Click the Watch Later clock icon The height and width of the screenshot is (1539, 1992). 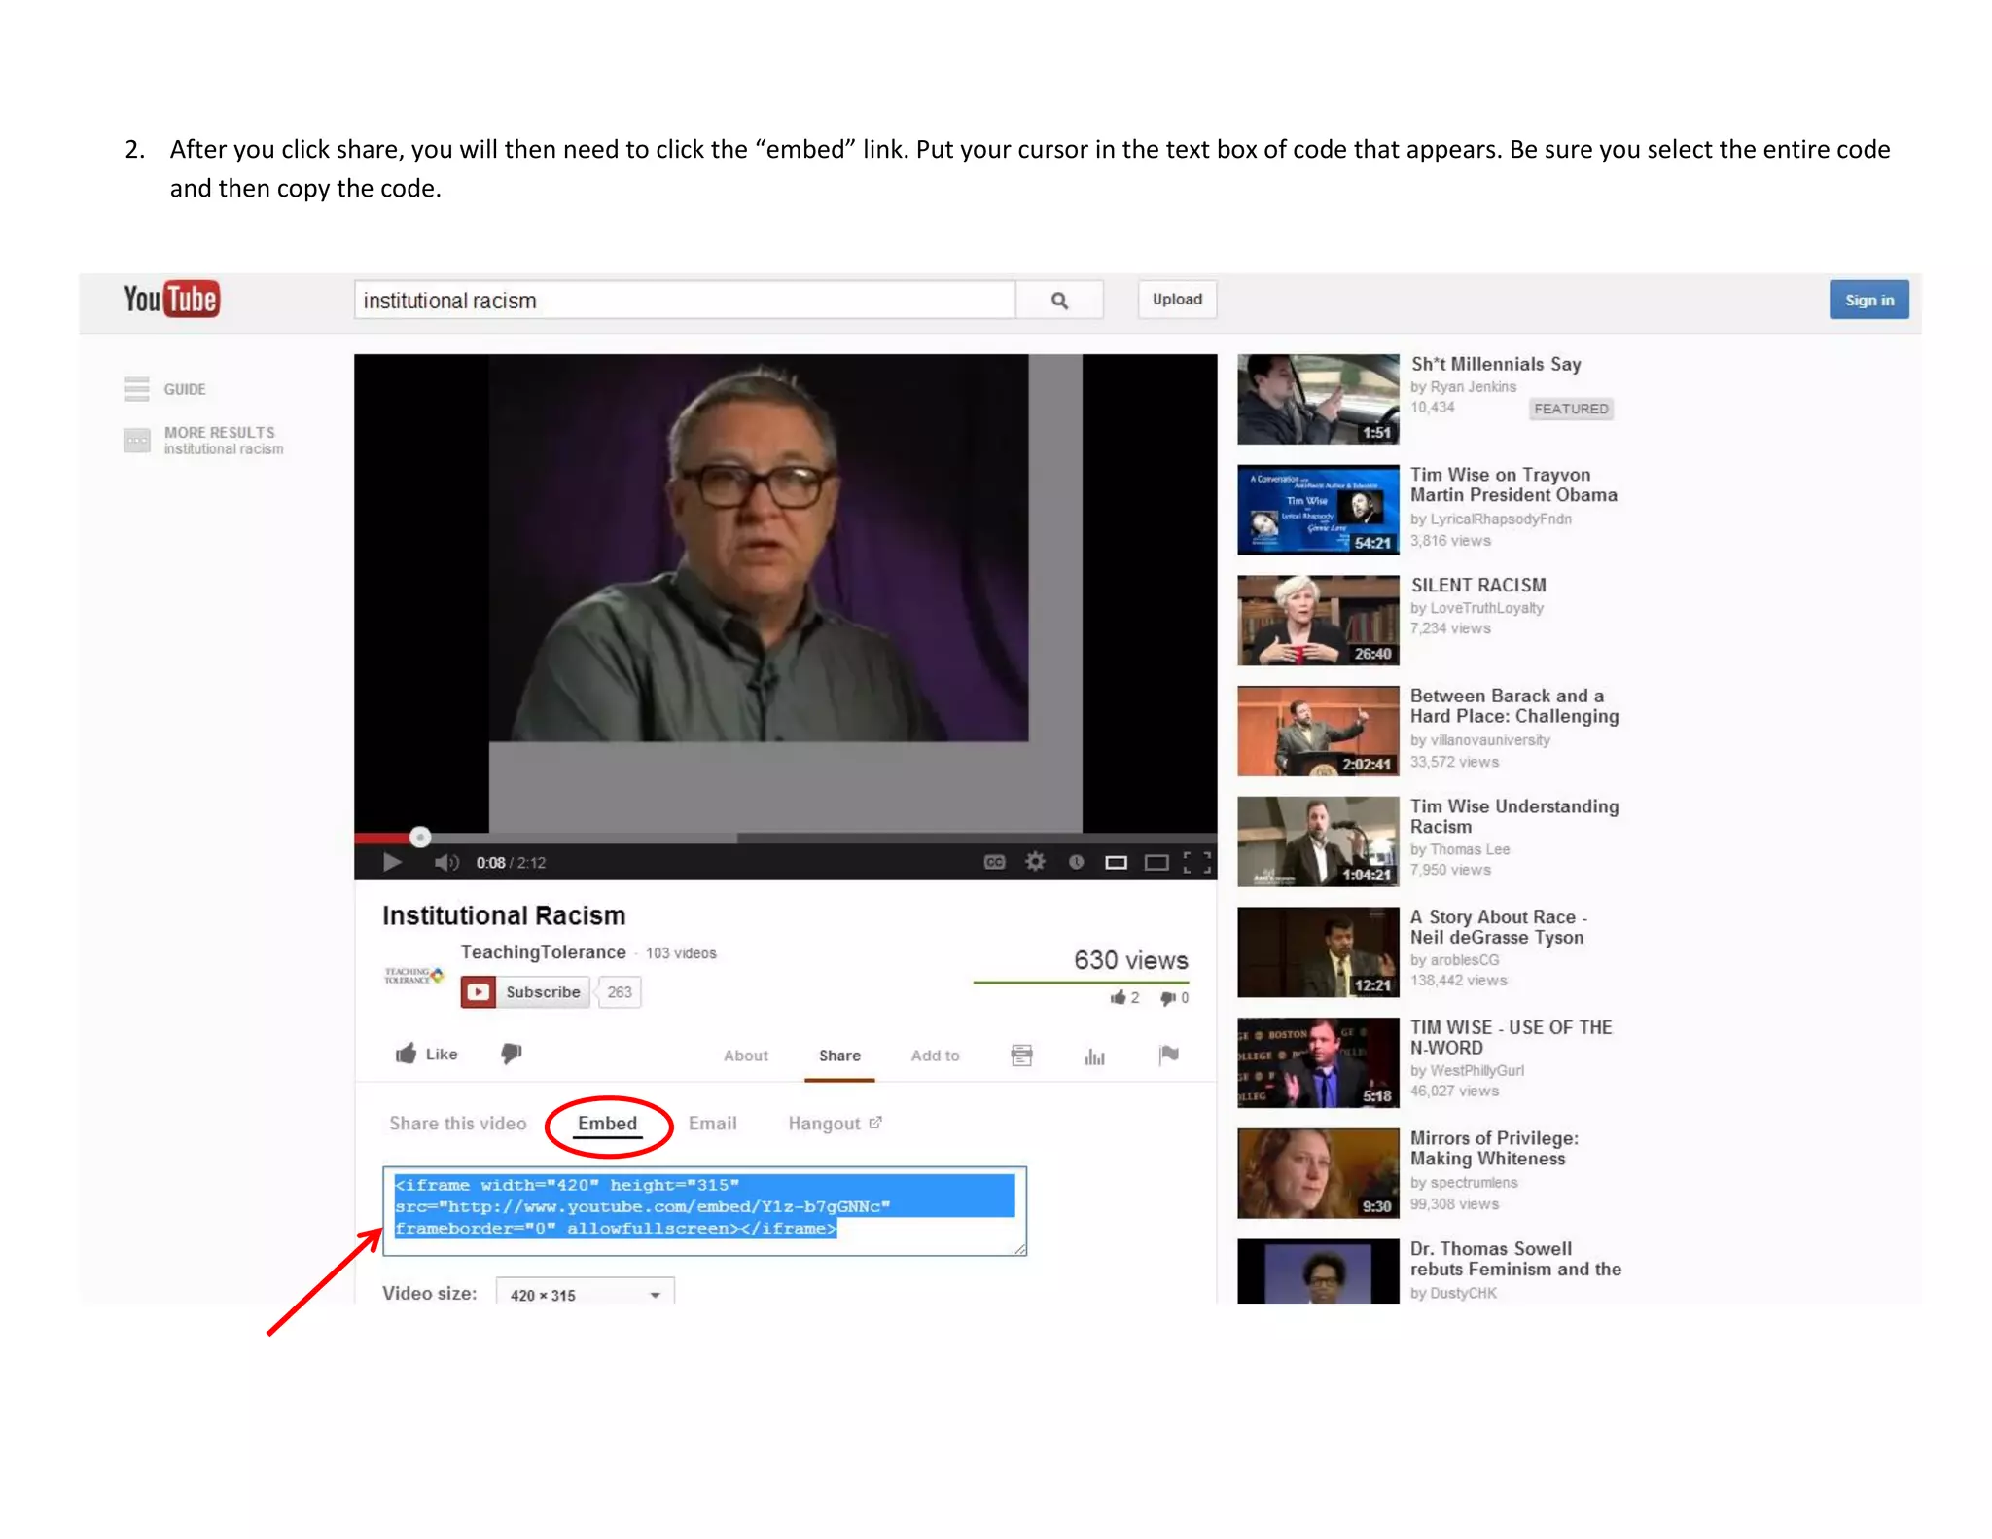pyautogui.click(x=1076, y=862)
